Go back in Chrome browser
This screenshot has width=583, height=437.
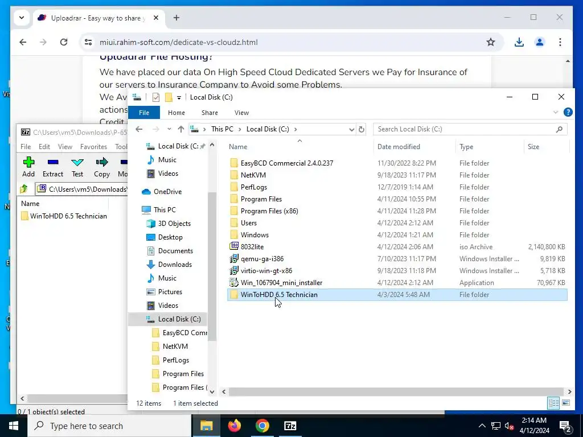23,42
